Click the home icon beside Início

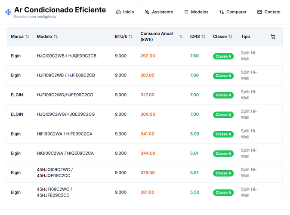point(118,12)
